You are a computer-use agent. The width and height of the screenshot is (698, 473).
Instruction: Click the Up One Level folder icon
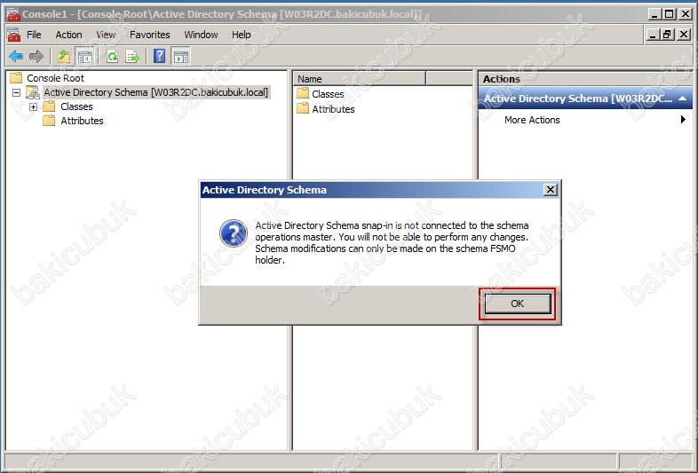coord(64,57)
